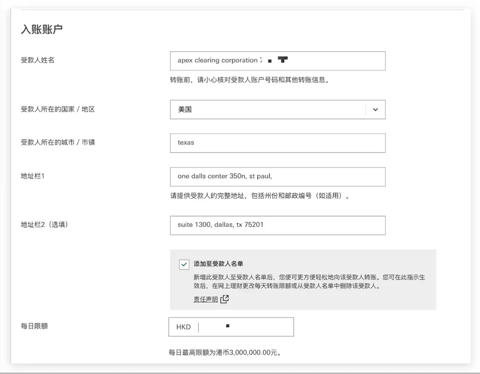
Task: Click the 受款人所在的国家 / 地区 label
Action: coord(58,109)
